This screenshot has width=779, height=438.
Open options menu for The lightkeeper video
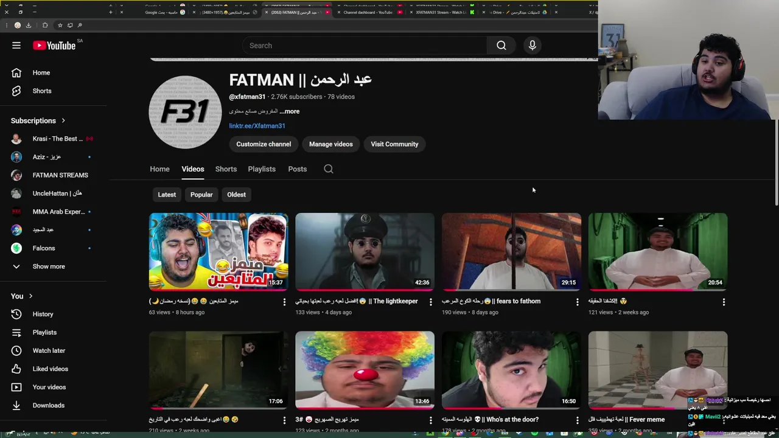[x=431, y=302]
